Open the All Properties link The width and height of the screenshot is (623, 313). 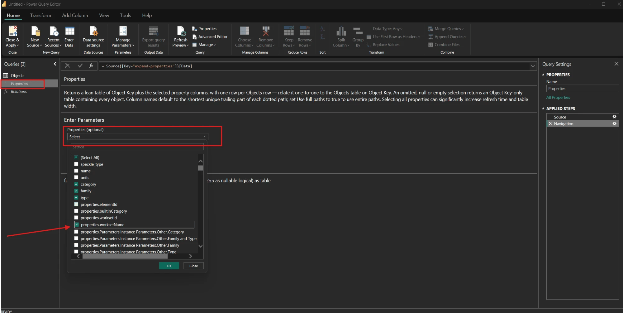(x=558, y=98)
